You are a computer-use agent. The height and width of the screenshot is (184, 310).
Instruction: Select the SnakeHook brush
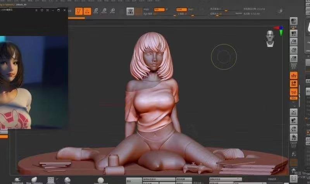[18, 180]
